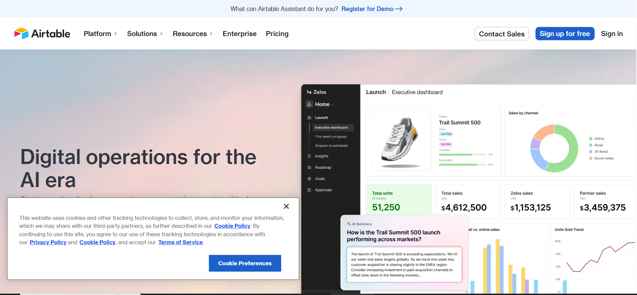Click the Fall 2024 season tag

pos(446,144)
